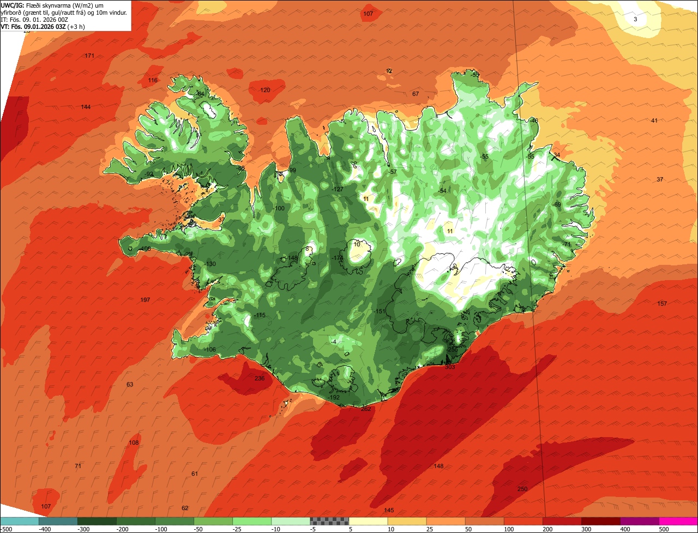Screen dimensions: 698x533
Task: Click the legend label 300
Action: pos(586,529)
